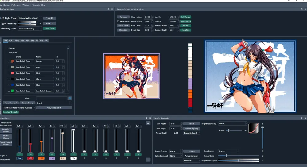Switch to the TPU filament tab
This screenshot has width=307, height=167.
tap(46, 41)
